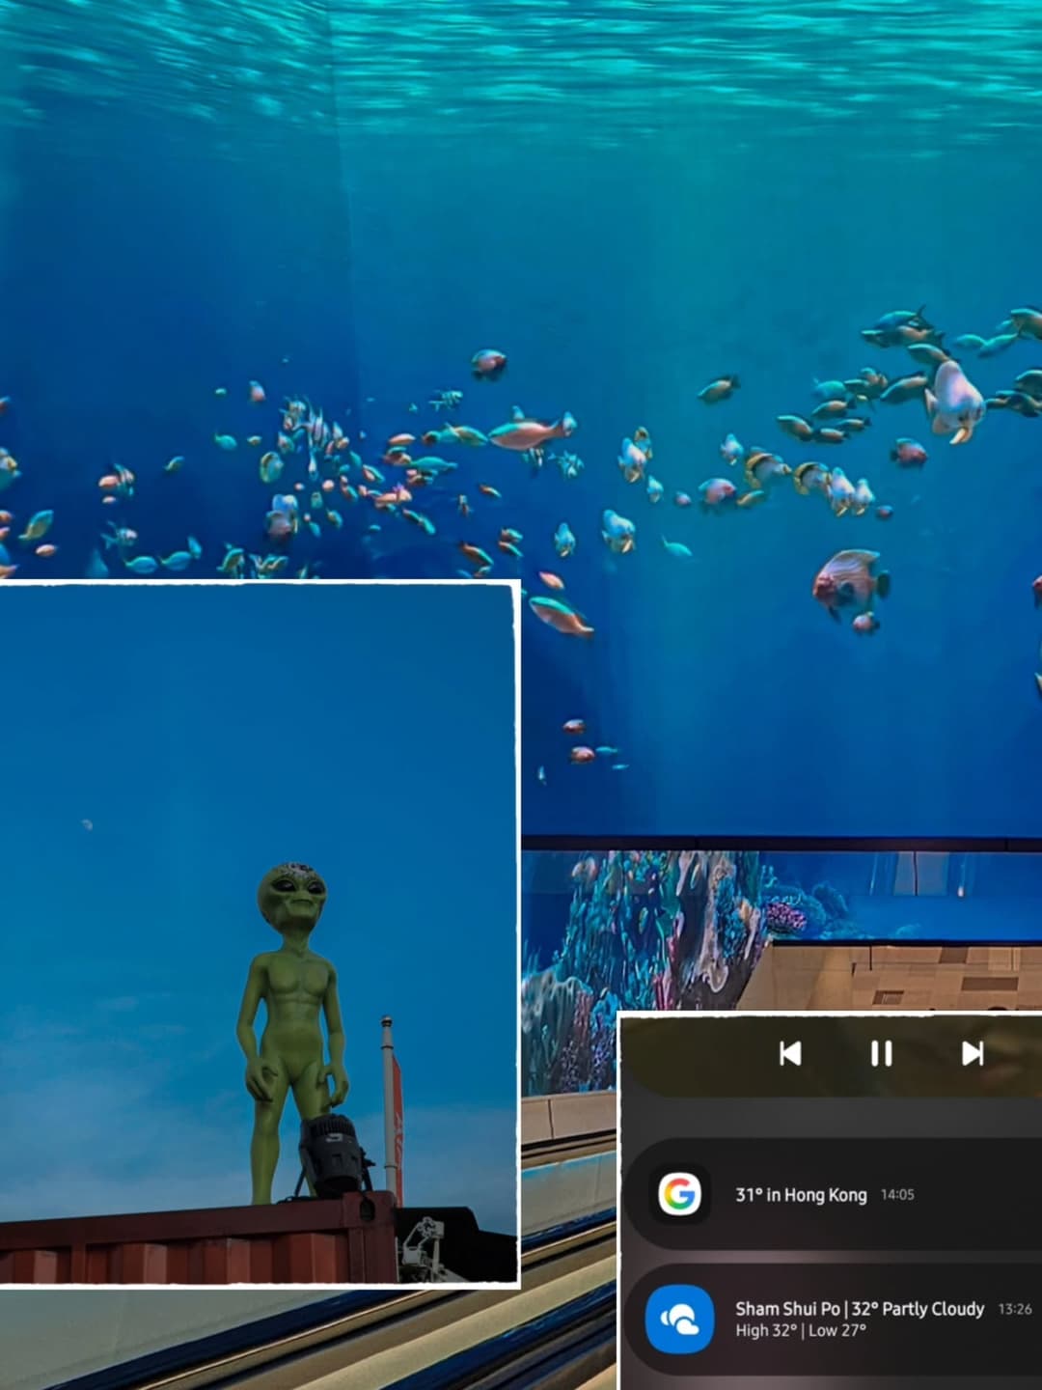Viewport: 1042px width, 1390px height.
Task: Open the "31° in Hong Kong" notification
Action: [834, 1195]
